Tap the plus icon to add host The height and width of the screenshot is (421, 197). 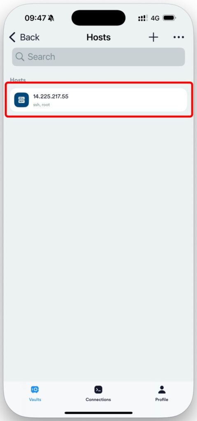153,37
